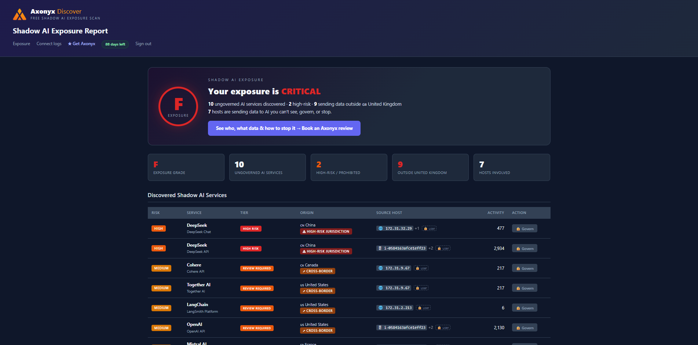Expand the +2 hosts in DeepSeek API row

click(x=431, y=248)
